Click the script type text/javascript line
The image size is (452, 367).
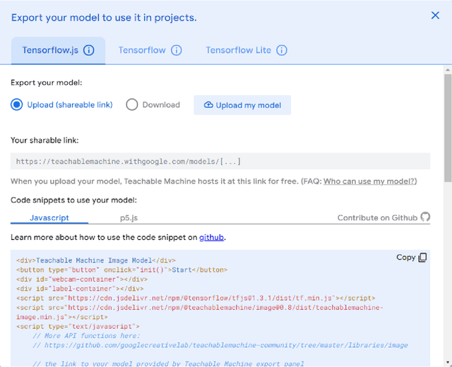click(78, 326)
